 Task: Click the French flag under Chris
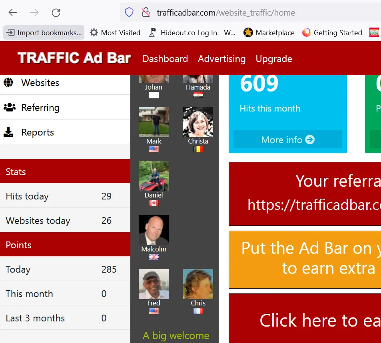coord(198,311)
